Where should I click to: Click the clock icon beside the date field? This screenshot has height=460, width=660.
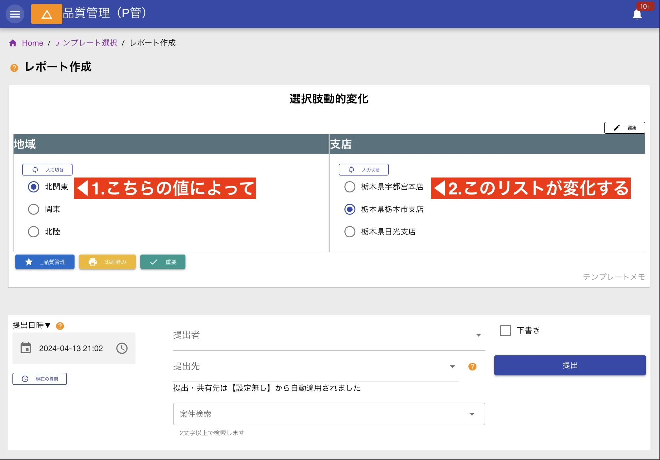122,348
